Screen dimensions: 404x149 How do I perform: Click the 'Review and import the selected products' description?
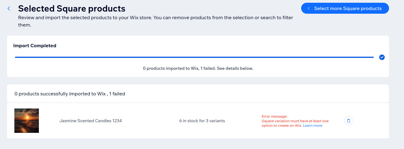tap(155, 18)
